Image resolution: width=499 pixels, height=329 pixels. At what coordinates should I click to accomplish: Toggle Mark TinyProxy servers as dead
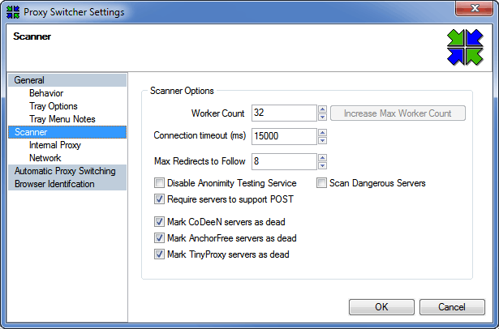[159, 254]
